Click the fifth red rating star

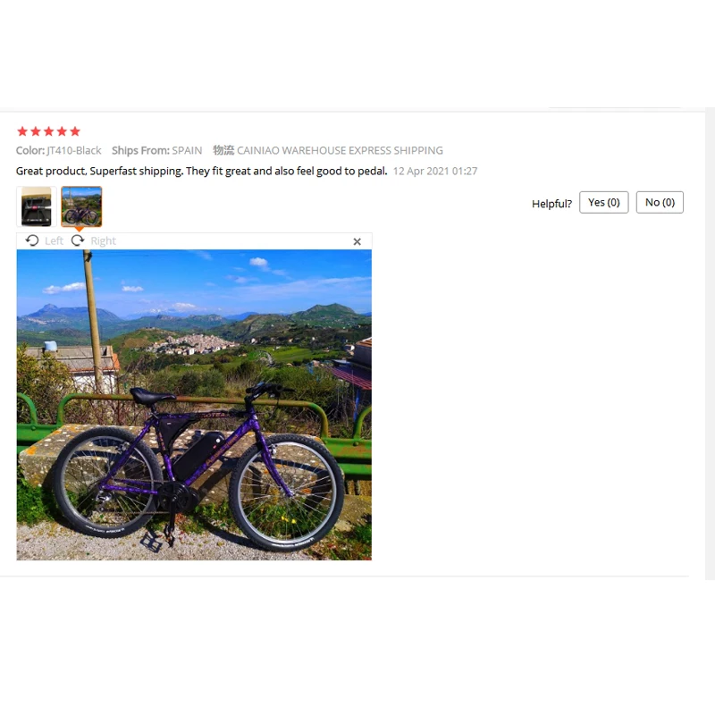(x=75, y=131)
